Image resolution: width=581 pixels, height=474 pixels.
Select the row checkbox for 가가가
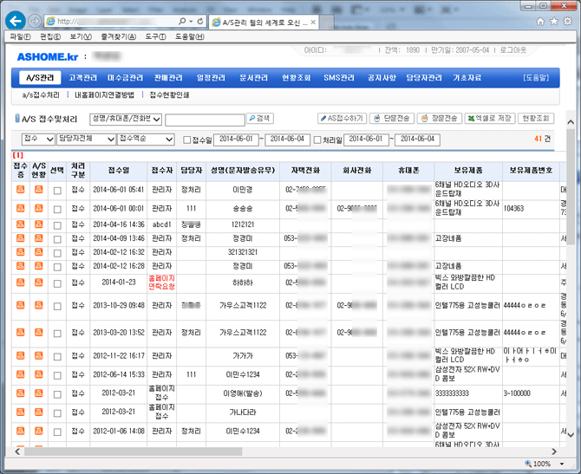pyautogui.click(x=57, y=357)
